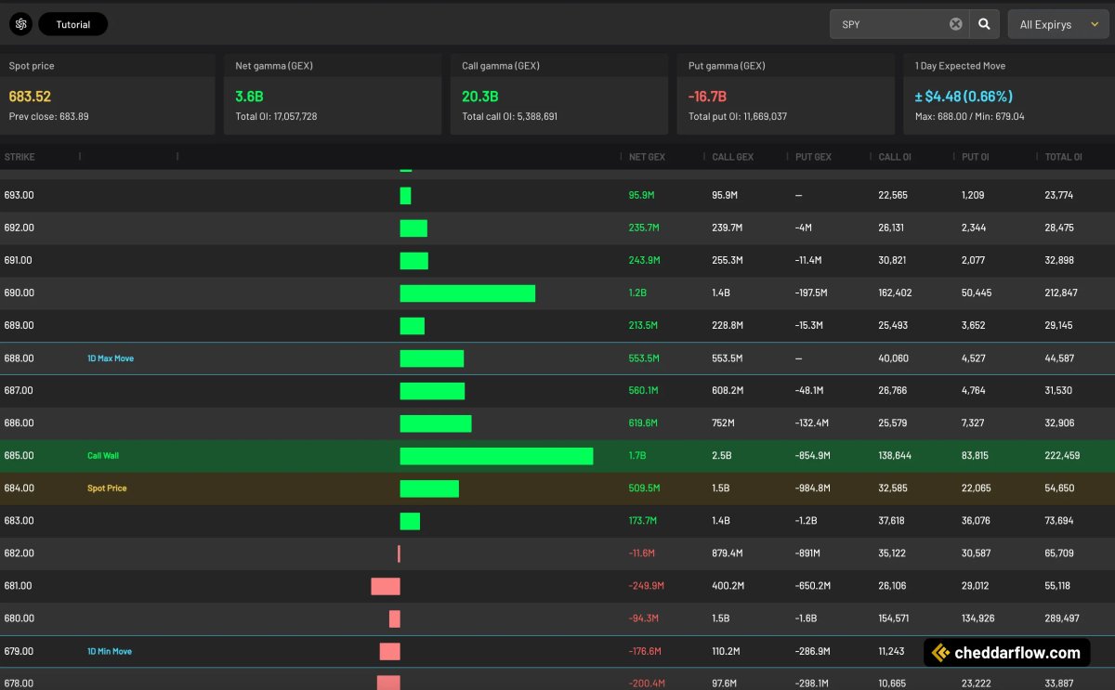Screen dimensions: 1115x690
Task: Click the red gamma bar at strike 681
Action: [387, 585]
